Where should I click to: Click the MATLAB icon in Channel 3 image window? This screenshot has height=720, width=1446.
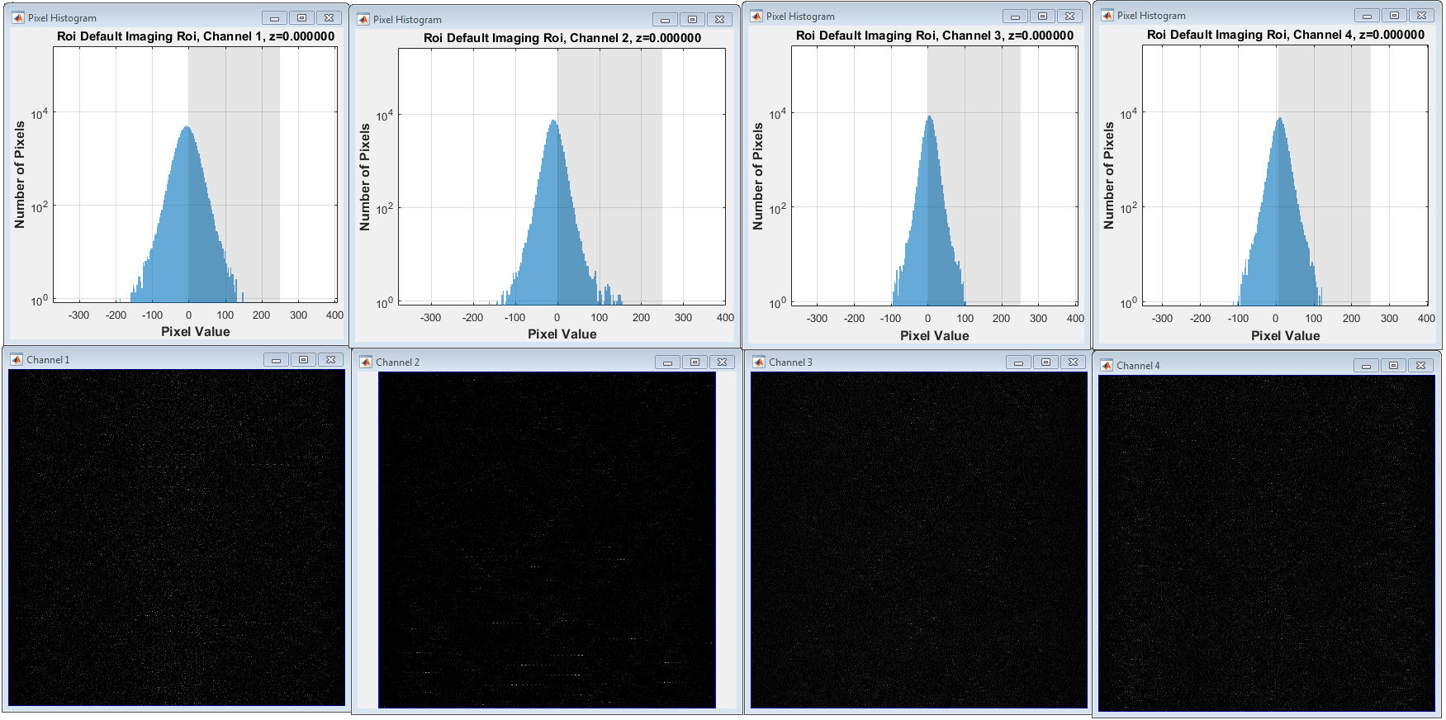click(x=758, y=362)
